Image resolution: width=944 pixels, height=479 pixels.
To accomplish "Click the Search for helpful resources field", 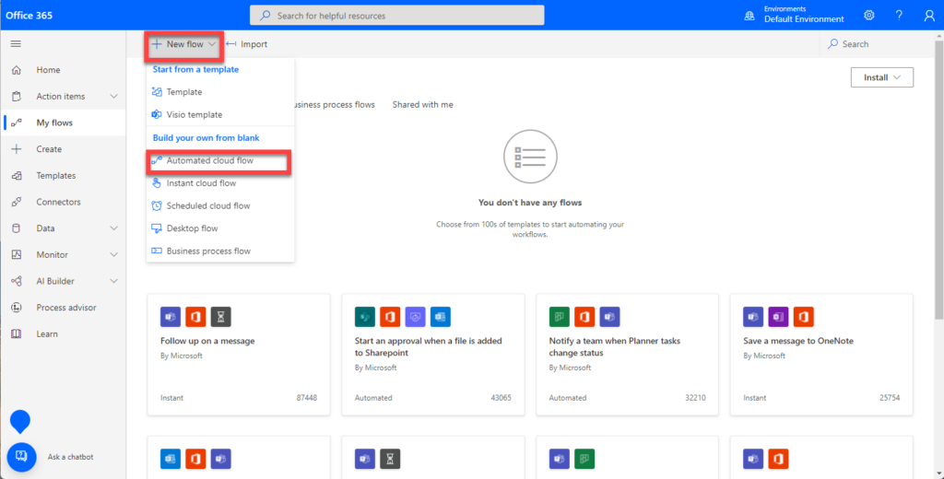I will [x=396, y=16].
